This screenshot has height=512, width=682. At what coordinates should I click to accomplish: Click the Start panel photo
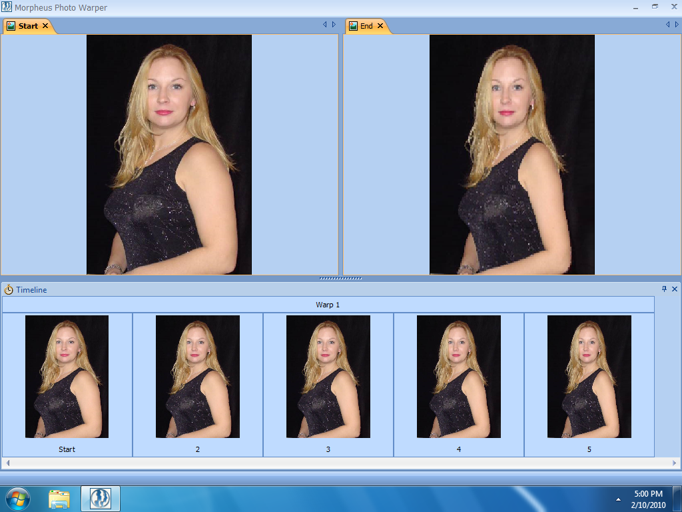(x=169, y=155)
